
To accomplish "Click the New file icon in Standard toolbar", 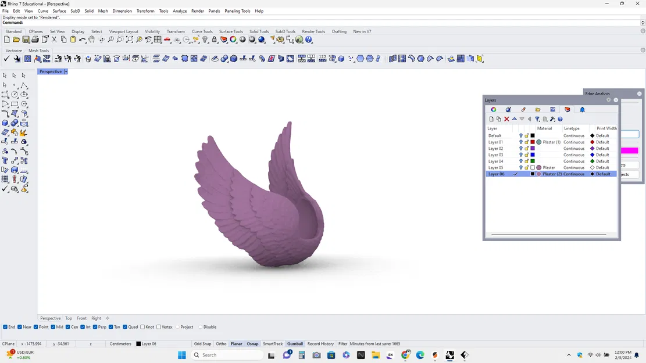I will [x=6, y=39].
